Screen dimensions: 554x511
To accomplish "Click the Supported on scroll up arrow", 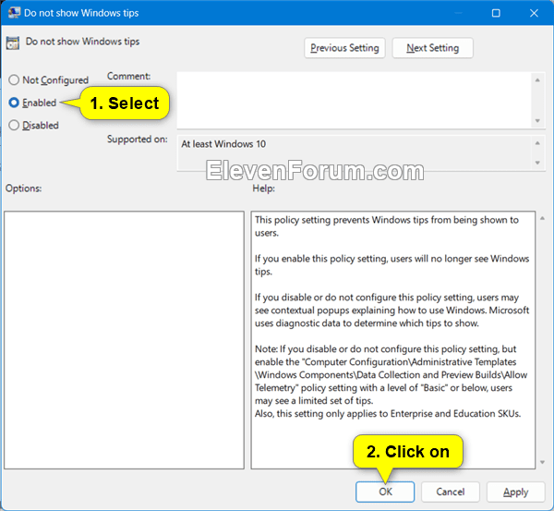I will click(x=537, y=143).
